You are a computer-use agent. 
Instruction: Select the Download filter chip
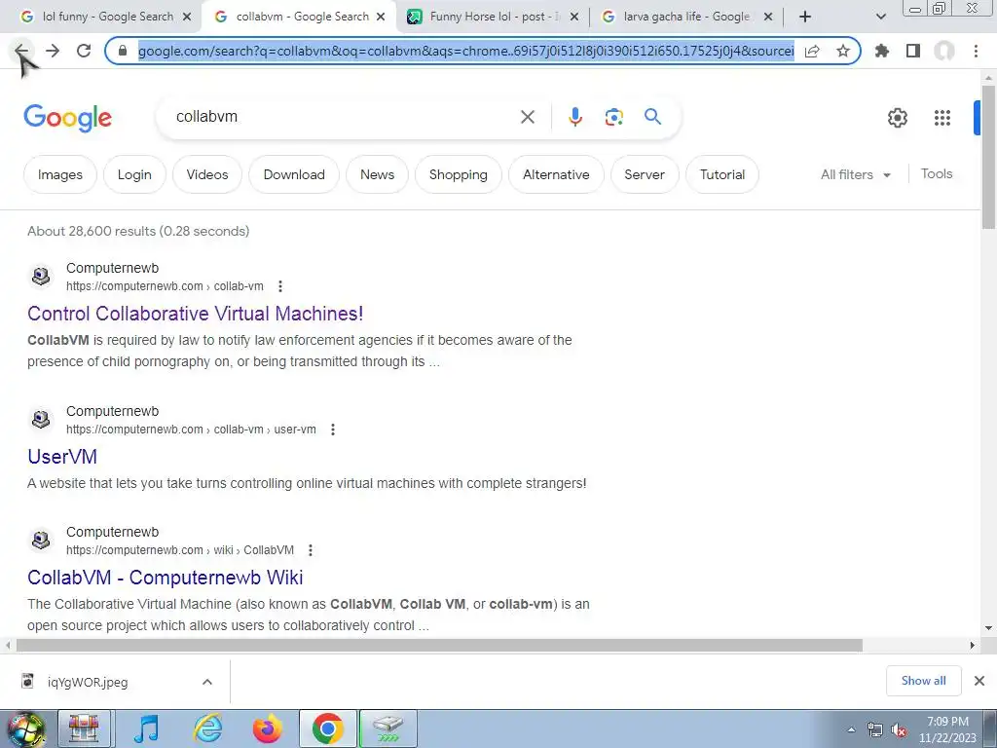294,174
